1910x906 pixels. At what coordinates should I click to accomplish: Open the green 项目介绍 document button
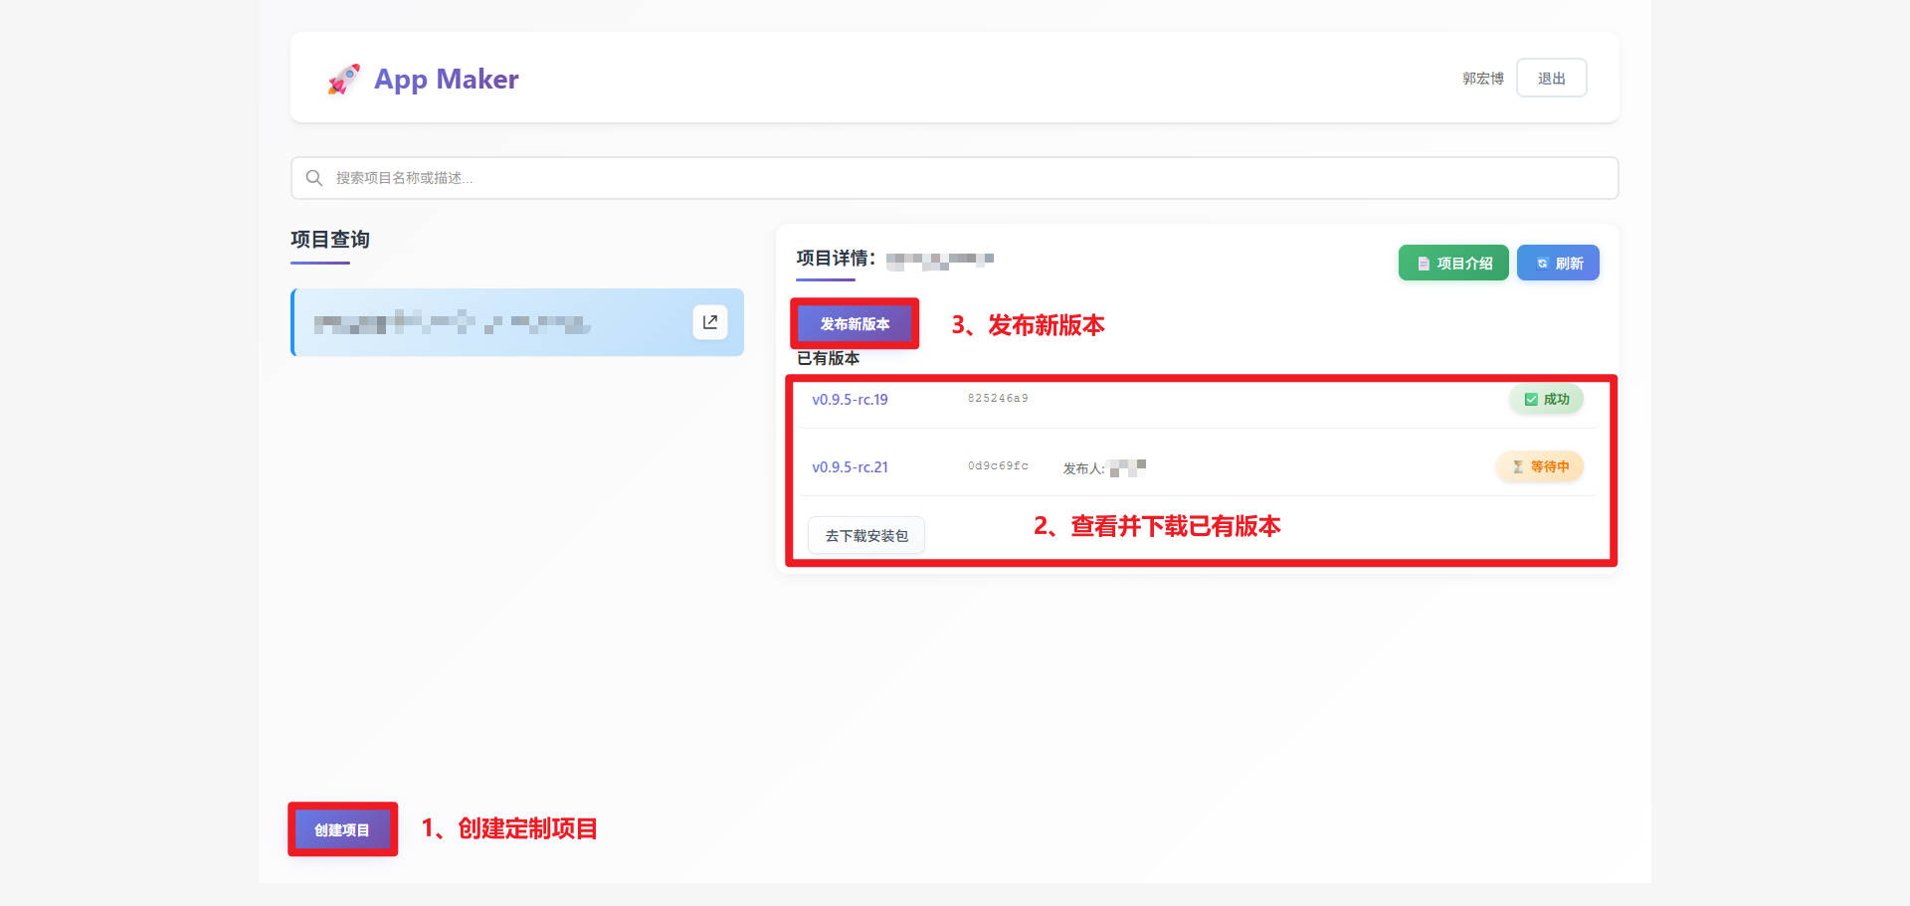click(1453, 264)
